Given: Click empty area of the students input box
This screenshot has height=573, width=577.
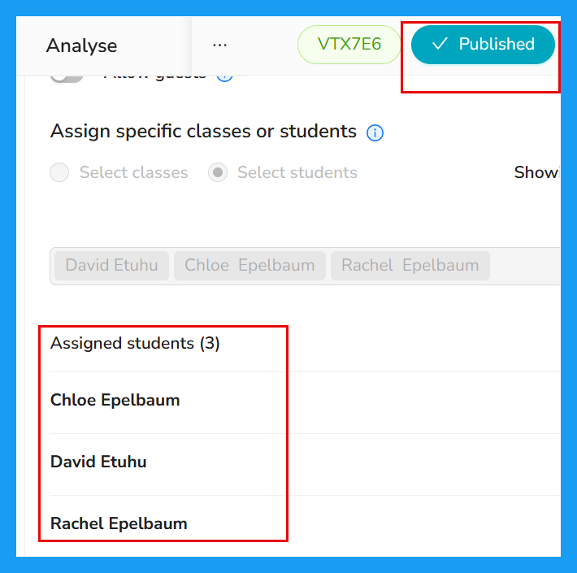Looking at the screenshot, I should [x=527, y=266].
